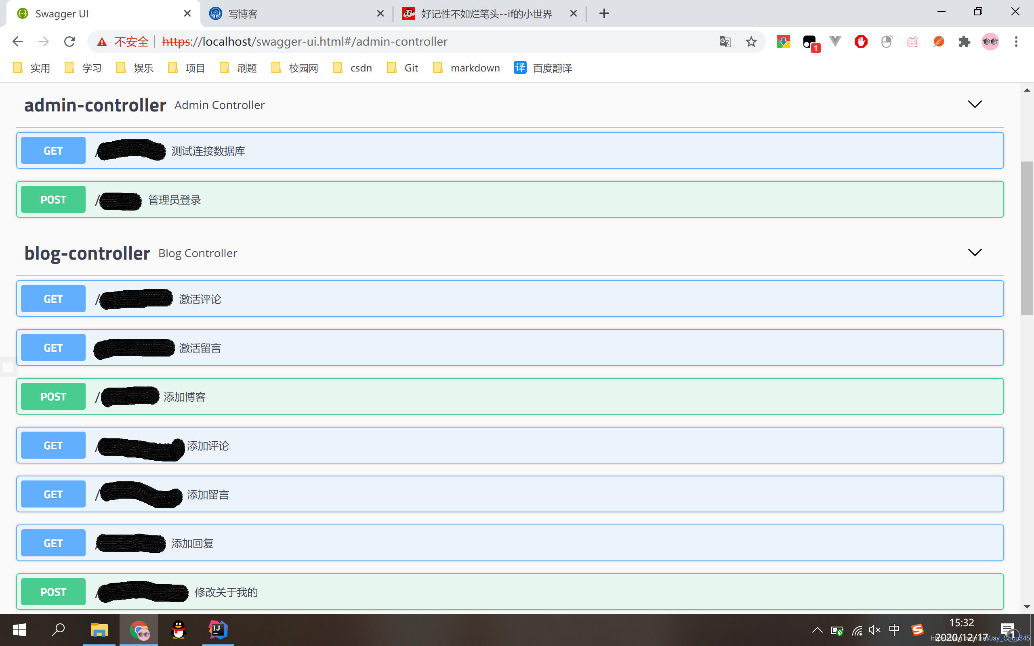Toggle the Chinese input method indicator
1034x646 pixels.
pos(894,630)
